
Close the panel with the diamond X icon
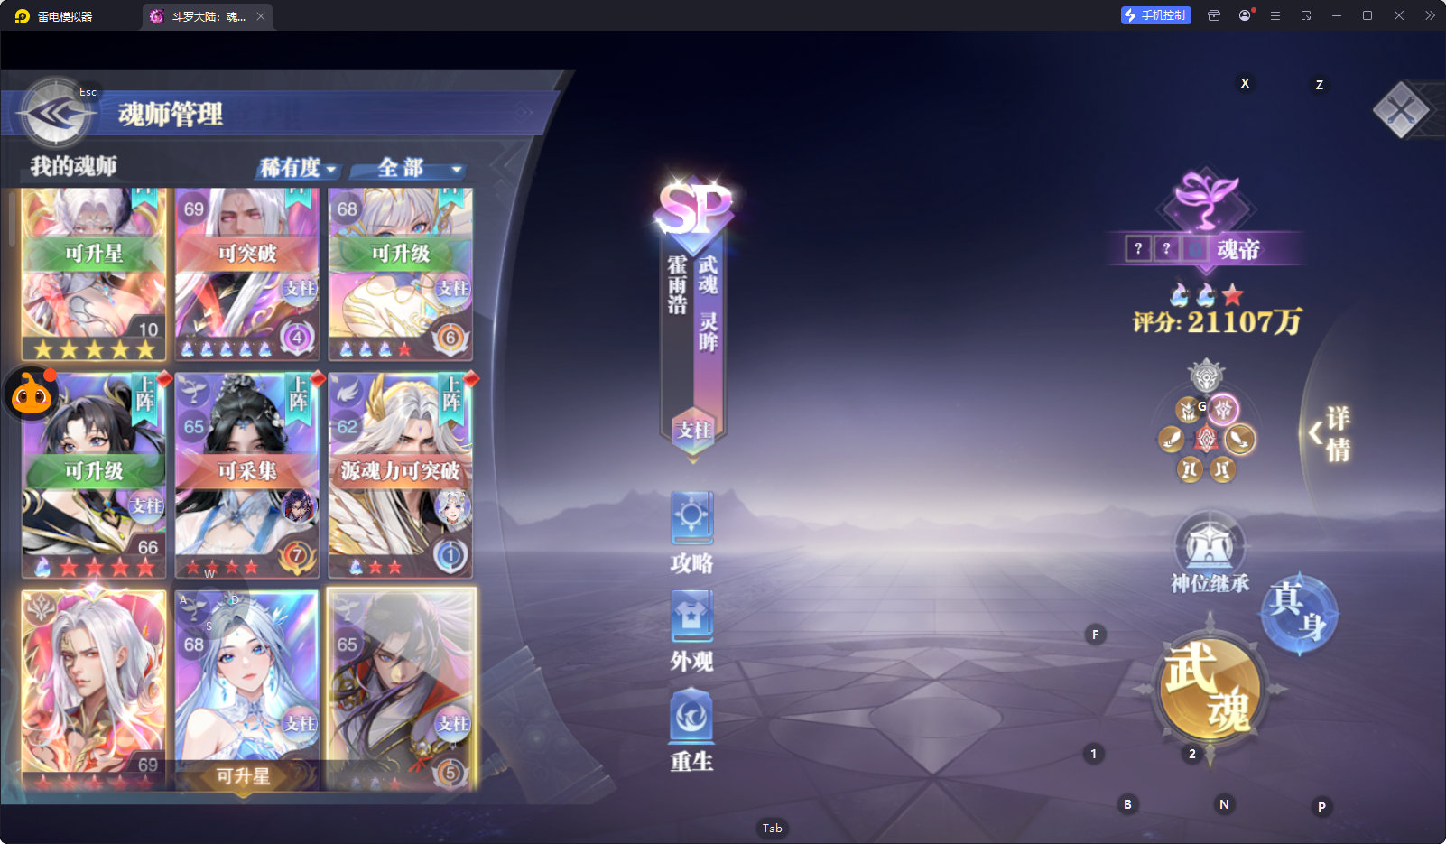pos(1401,110)
